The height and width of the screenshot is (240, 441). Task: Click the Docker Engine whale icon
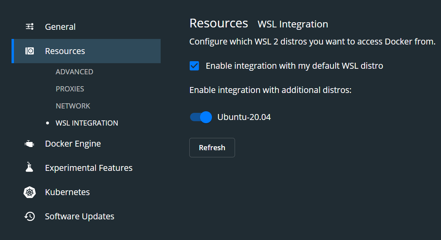(x=30, y=144)
